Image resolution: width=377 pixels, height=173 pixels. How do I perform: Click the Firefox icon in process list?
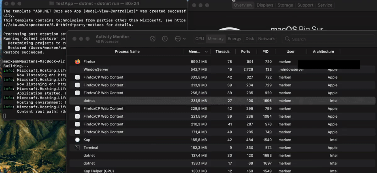coord(78,62)
